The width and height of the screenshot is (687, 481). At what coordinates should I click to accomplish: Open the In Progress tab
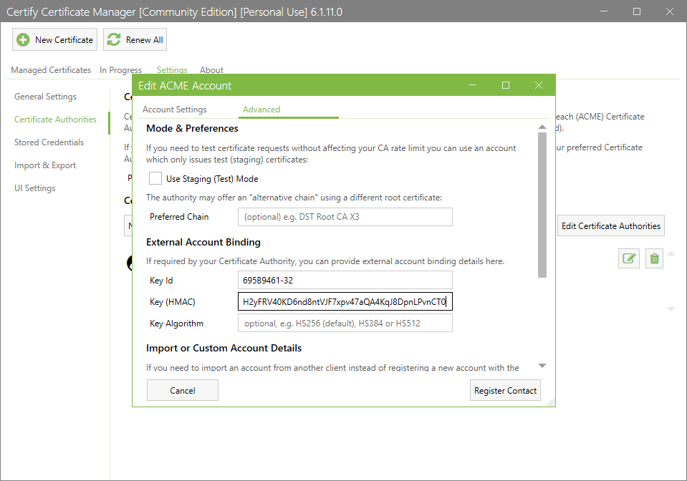tap(120, 70)
